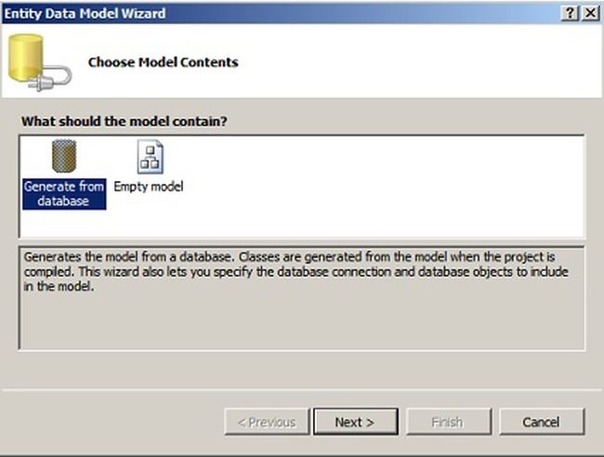
Task: Click empty dialog area left of Previous button
Action: [x=112, y=422]
